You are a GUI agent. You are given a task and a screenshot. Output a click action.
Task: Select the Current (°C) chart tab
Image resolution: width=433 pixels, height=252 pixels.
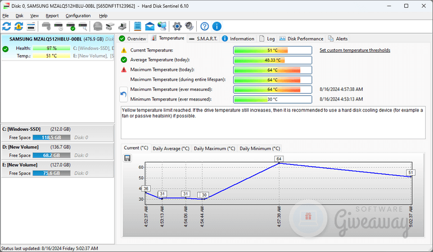(x=136, y=148)
